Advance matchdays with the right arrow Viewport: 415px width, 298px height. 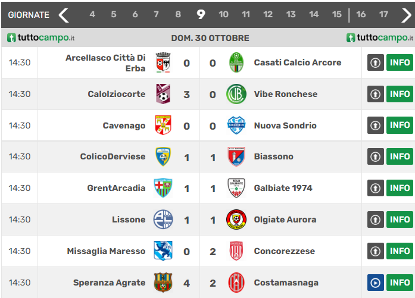[x=406, y=15]
